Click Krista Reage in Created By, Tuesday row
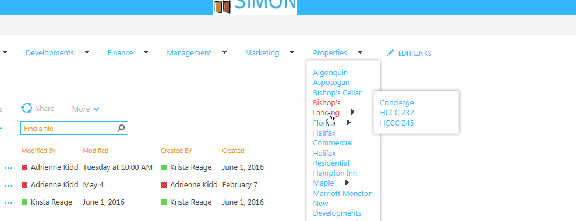 click(x=190, y=167)
